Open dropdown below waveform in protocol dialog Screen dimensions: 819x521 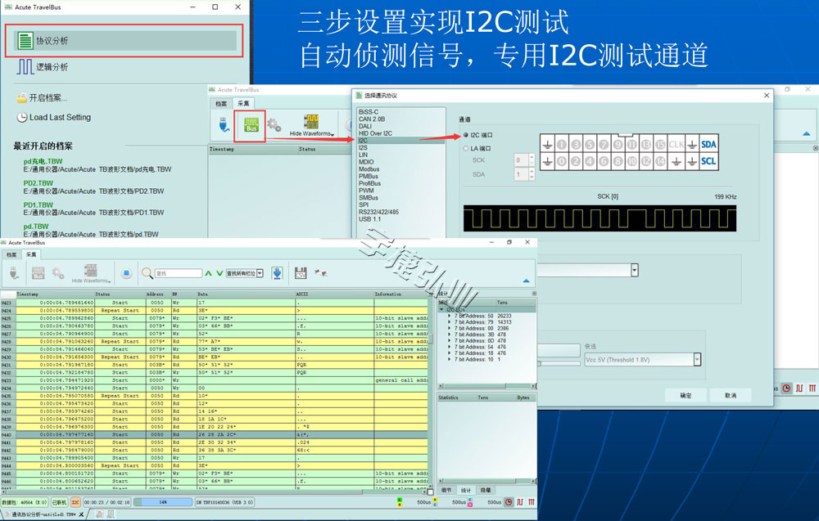click(x=634, y=270)
